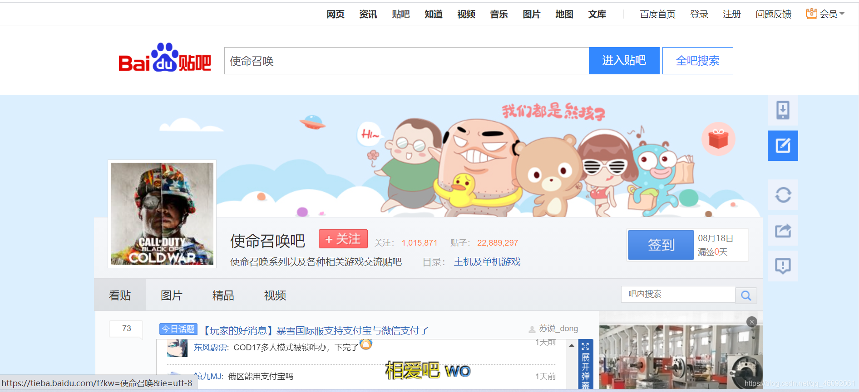
Task: Select the 视频 forum tab
Action: 275,295
